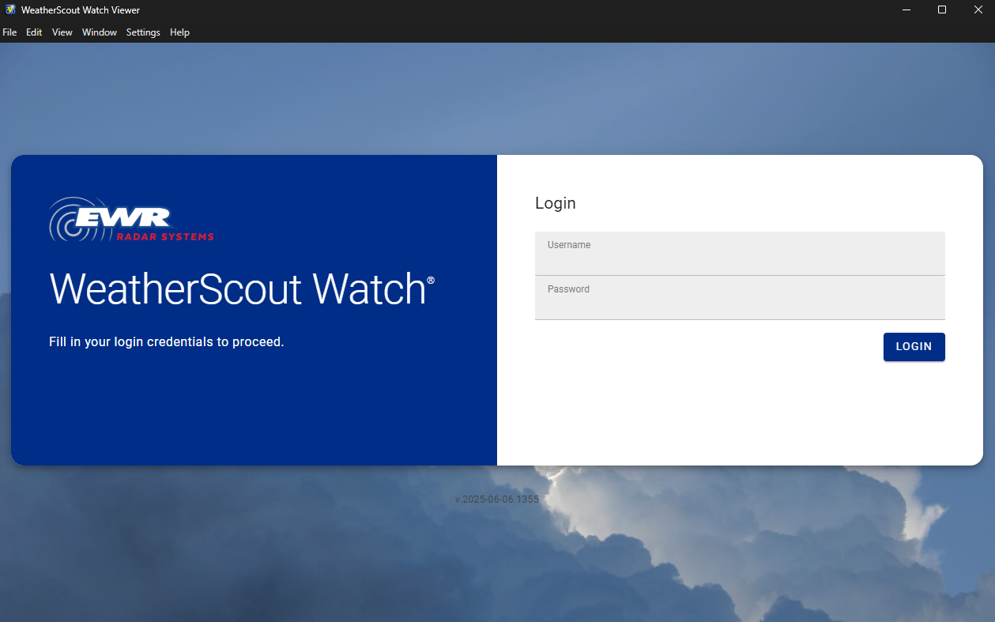Maximize the WeatherScout Watch Viewer window
Image resolution: width=995 pixels, height=622 pixels.
942,9
